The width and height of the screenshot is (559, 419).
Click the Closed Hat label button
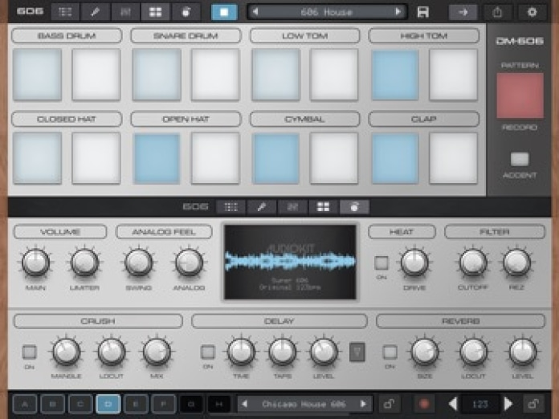coord(67,119)
